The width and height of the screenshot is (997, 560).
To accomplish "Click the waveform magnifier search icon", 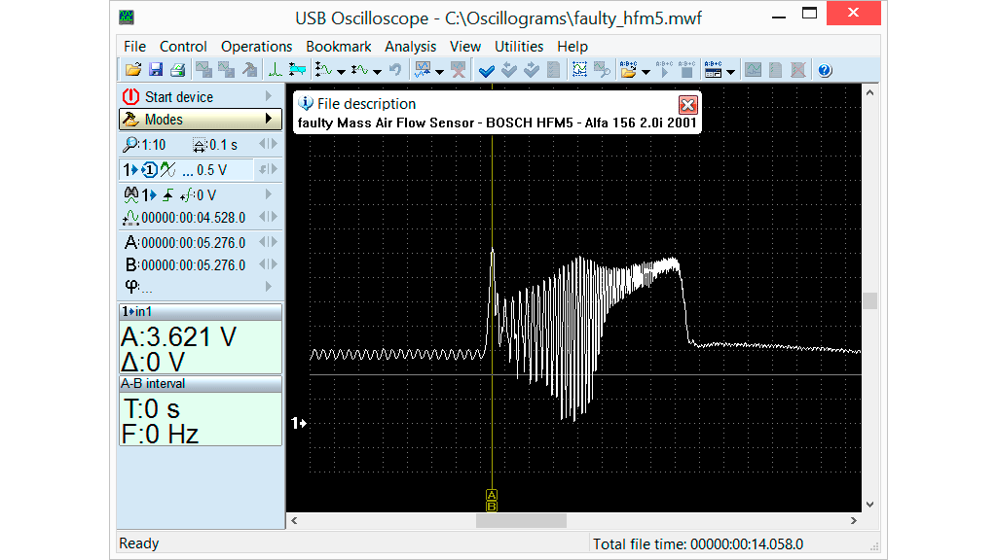I will tap(602, 70).
